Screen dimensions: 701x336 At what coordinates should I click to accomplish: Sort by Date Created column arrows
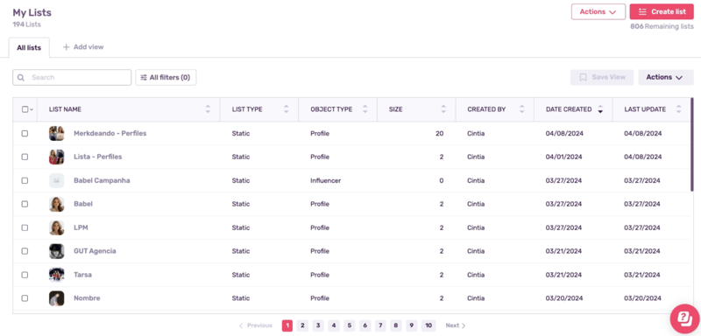600,109
